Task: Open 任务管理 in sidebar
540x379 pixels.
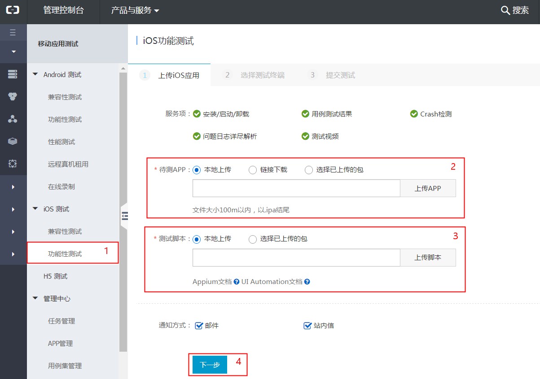Action: pyautogui.click(x=61, y=321)
